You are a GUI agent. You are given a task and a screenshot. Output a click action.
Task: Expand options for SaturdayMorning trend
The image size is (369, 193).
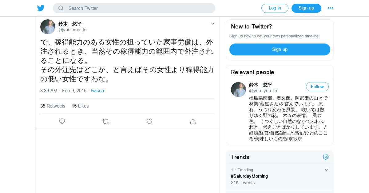point(326,170)
